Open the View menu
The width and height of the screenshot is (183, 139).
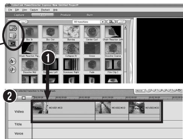tap(24, 10)
